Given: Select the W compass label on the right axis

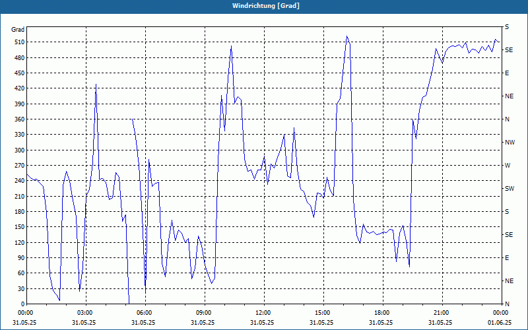Looking at the screenshot, I should point(508,166).
